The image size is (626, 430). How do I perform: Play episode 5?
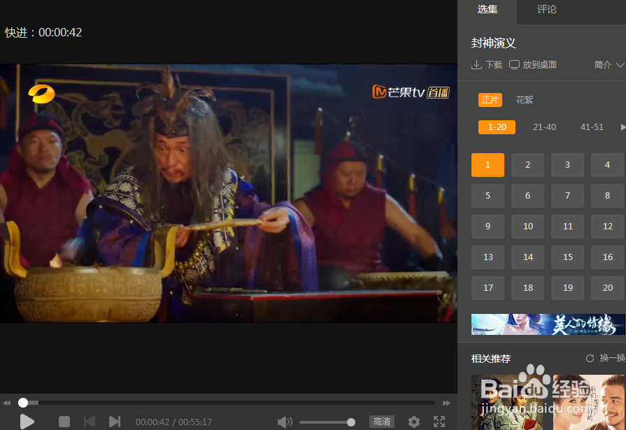488,196
